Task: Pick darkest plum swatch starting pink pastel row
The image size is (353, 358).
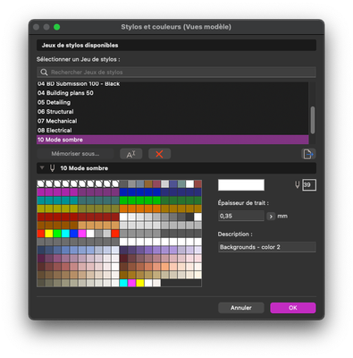Action: (41, 258)
